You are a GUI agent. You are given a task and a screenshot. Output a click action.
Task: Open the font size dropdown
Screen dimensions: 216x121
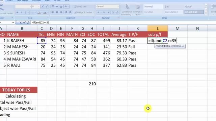(x=39, y=7)
